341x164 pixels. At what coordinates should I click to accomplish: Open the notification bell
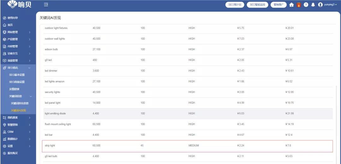tap(313, 5)
